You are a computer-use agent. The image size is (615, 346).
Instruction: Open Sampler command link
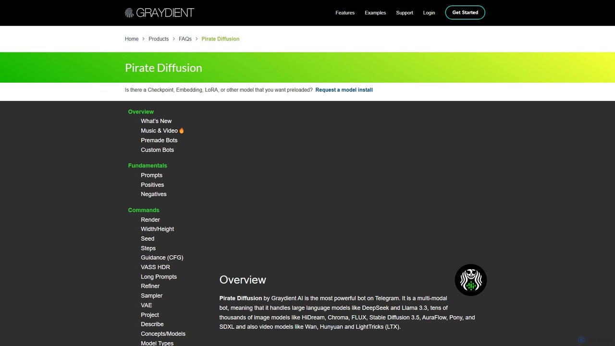tap(151, 296)
